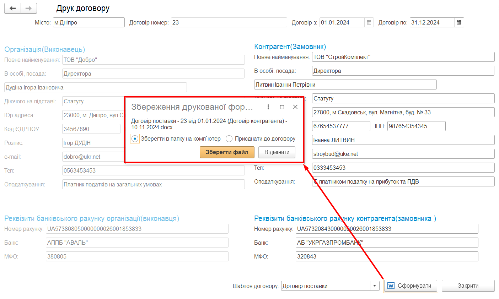Image resolution: width=499 pixels, height=299 pixels.
Task: Click organization name field ТОВ "Добро"
Action: (x=154, y=60)
